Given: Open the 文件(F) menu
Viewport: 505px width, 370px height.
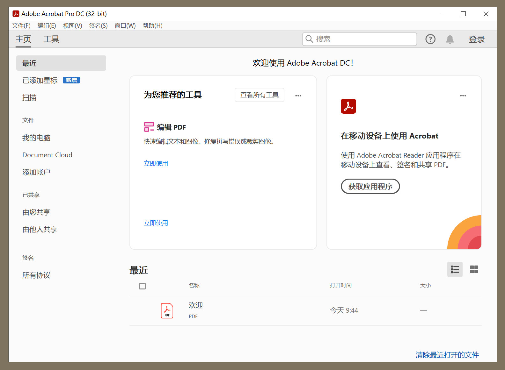Looking at the screenshot, I should coord(21,26).
